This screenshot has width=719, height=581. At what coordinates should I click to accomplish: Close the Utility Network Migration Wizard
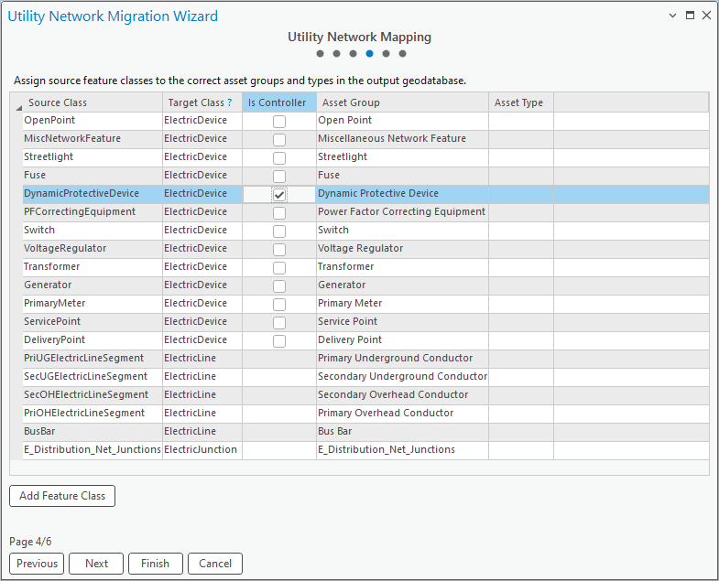pyautogui.click(x=706, y=16)
